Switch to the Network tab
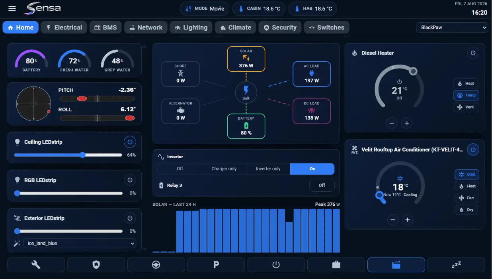 point(146,28)
